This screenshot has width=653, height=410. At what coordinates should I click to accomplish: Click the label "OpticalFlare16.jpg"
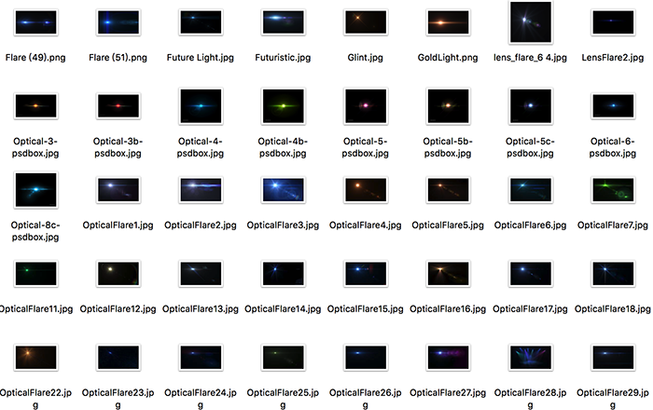tap(448, 309)
